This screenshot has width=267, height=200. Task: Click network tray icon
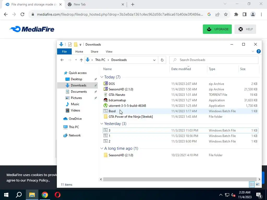tap(227, 195)
